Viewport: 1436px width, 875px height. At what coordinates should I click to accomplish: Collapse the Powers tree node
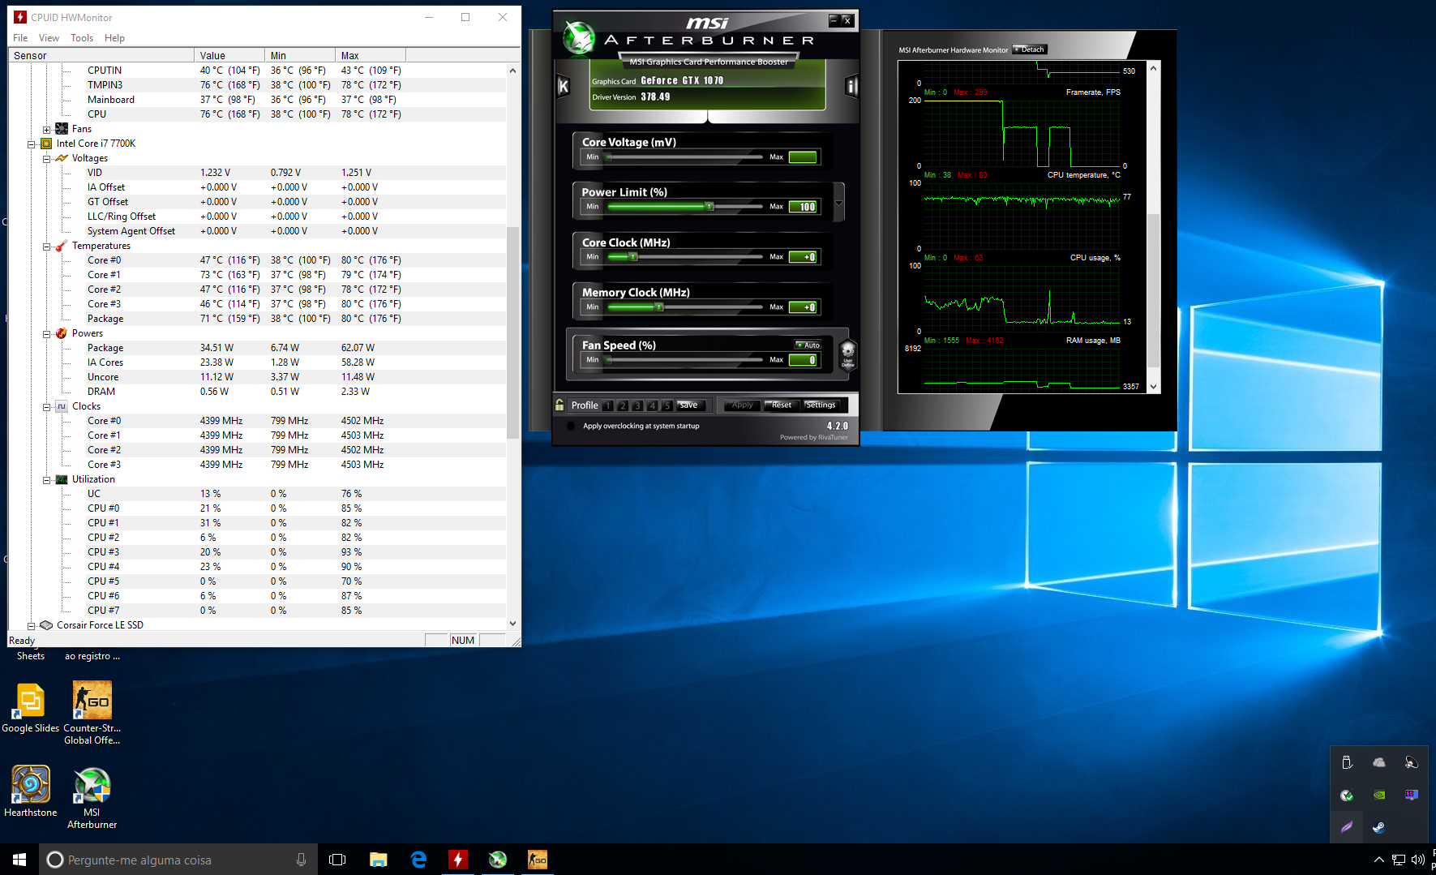[x=46, y=333]
